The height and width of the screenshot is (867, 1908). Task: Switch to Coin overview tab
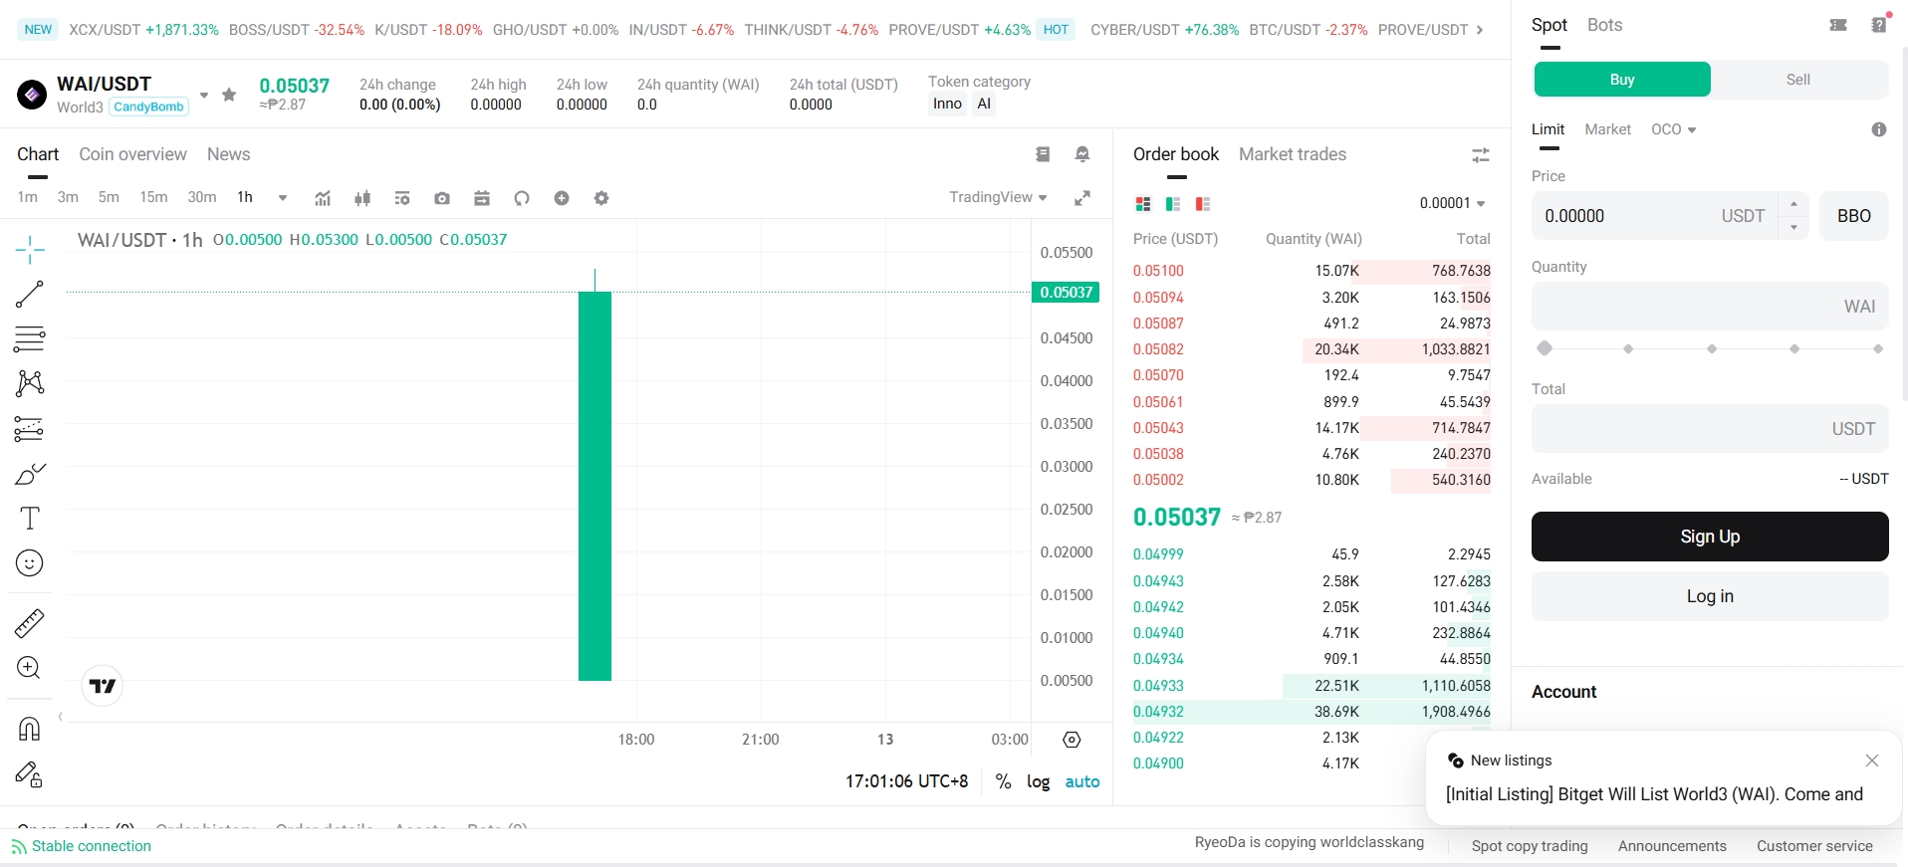132,154
